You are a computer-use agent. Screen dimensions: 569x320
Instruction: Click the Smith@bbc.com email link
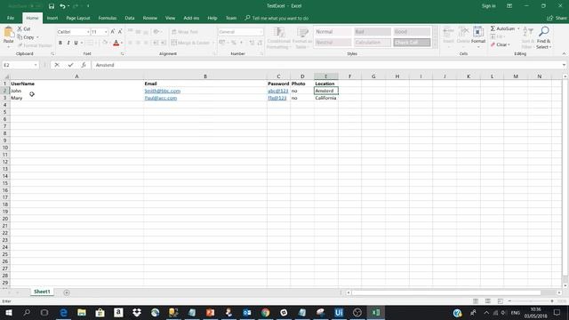(162, 91)
